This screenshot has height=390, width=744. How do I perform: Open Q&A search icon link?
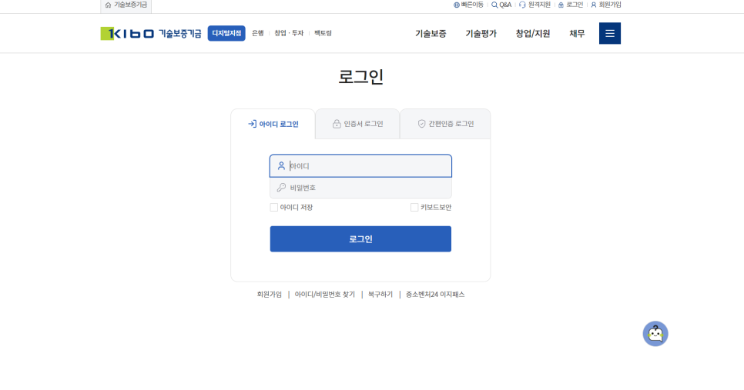coord(501,5)
